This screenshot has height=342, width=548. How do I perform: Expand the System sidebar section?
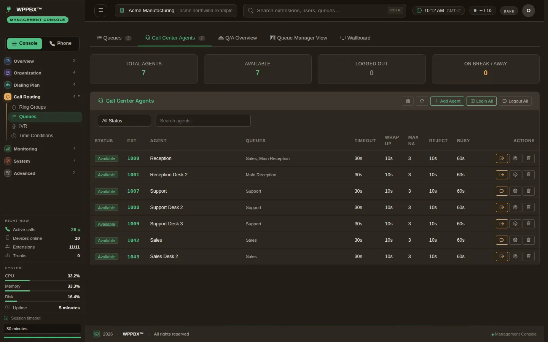point(42,161)
